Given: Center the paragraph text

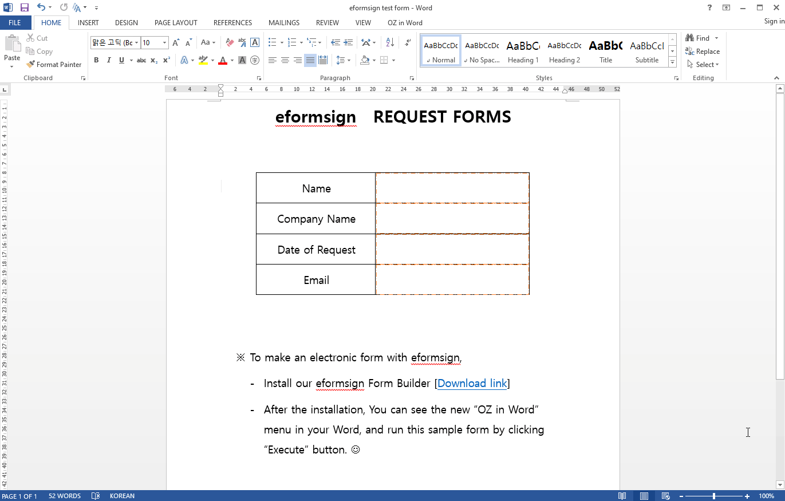Looking at the screenshot, I should (285, 60).
